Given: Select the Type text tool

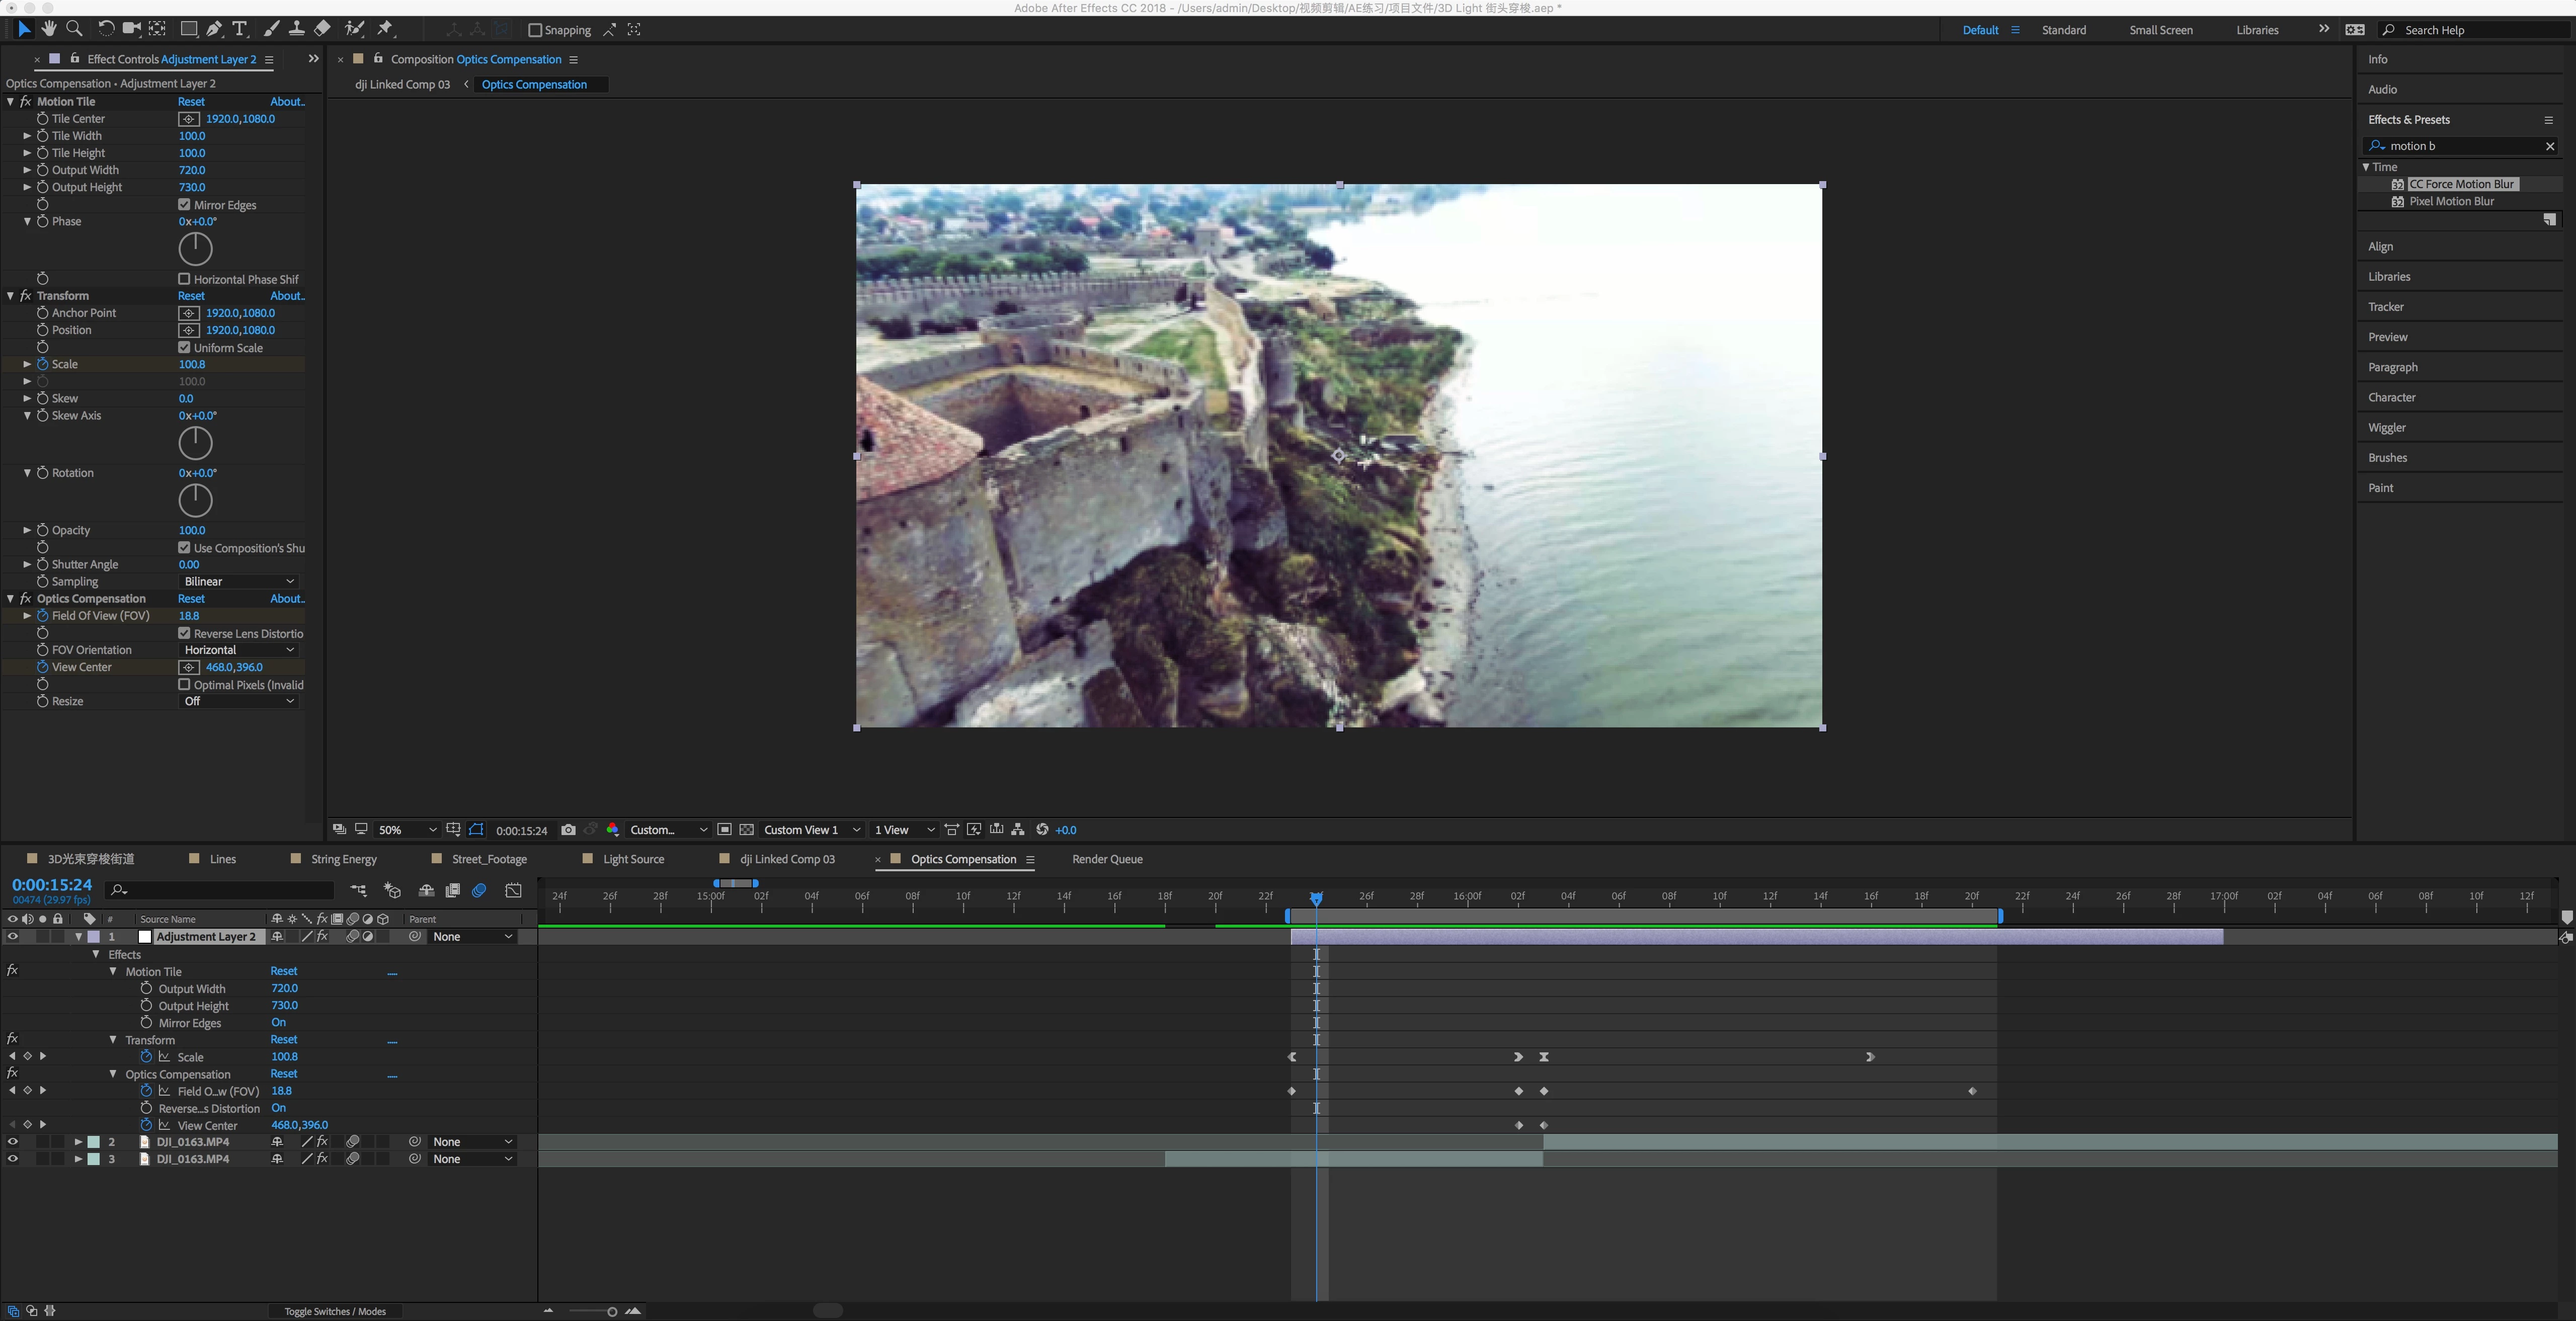Looking at the screenshot, I should coord(240,29).
